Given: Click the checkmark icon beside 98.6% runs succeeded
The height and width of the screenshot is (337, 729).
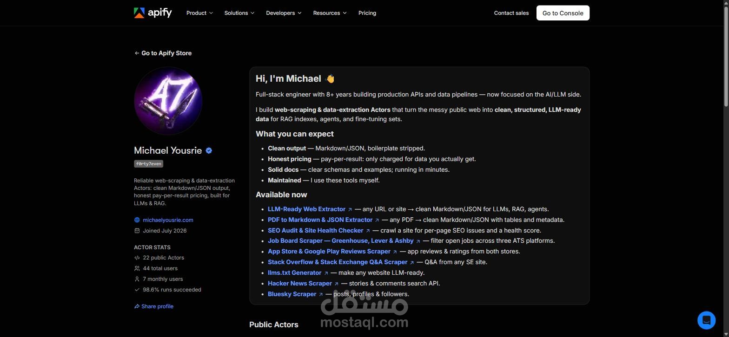Looking at the screenshot, I should tap(137, 290).
